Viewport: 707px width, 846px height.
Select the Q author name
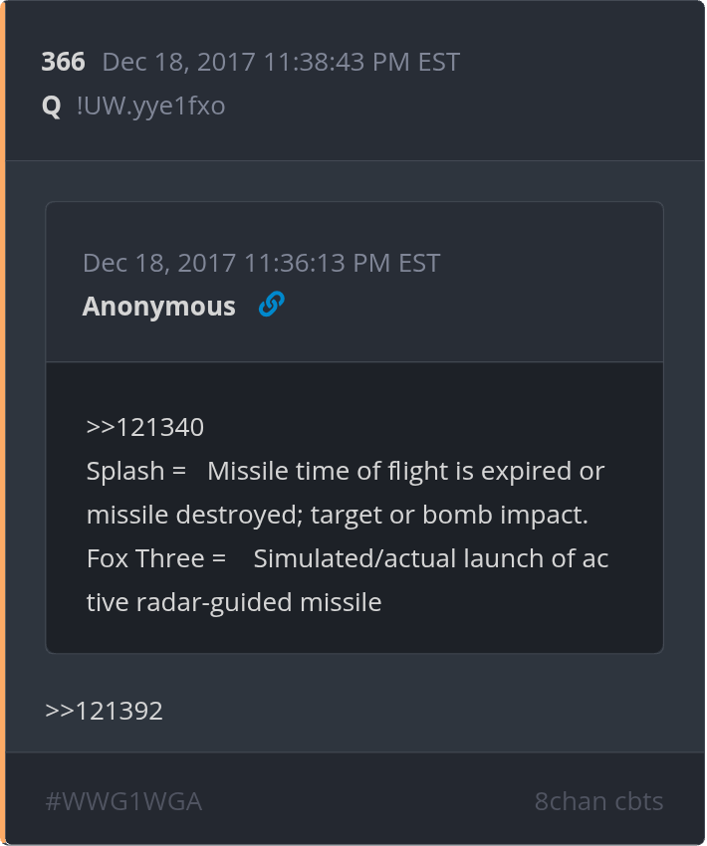(51, 106)
